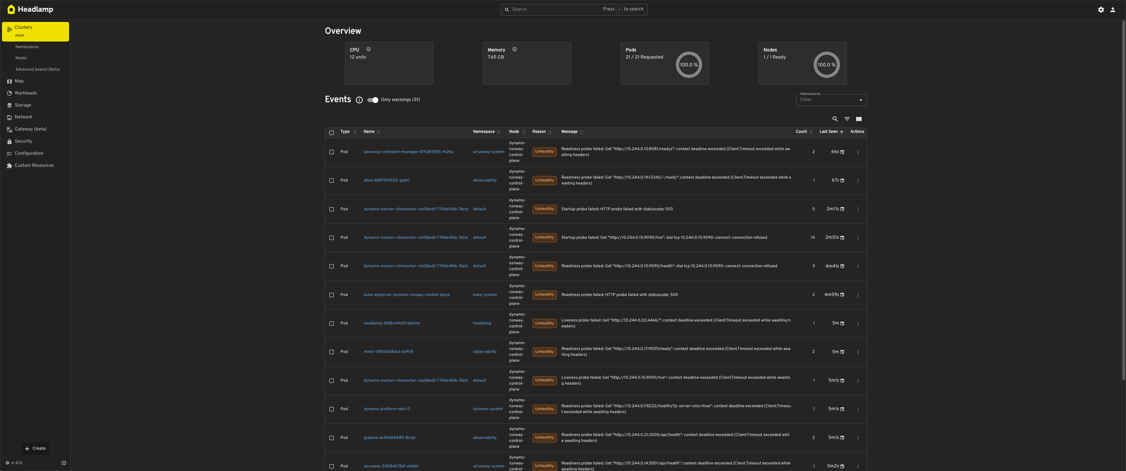Image resolution: width=1126 pixels, height=471 pixels.
Task: Open Advanced Search (Beta) in sidebar
Action: [x=38, y=69]
